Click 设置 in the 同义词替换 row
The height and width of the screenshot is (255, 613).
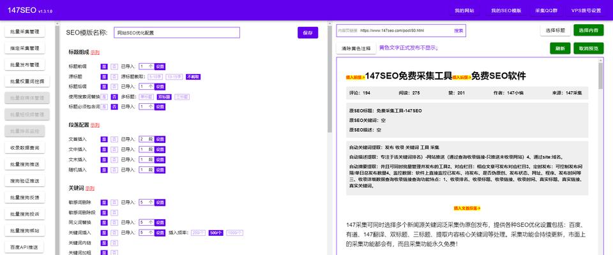(x=160, y=222)
